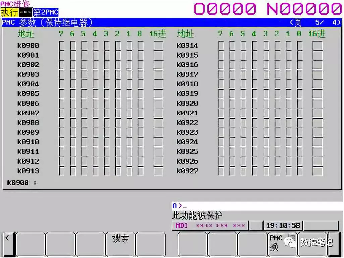Toggle bit 3 of address K0907
Screen dimensions: 344x258
click(x=107, y=113)
